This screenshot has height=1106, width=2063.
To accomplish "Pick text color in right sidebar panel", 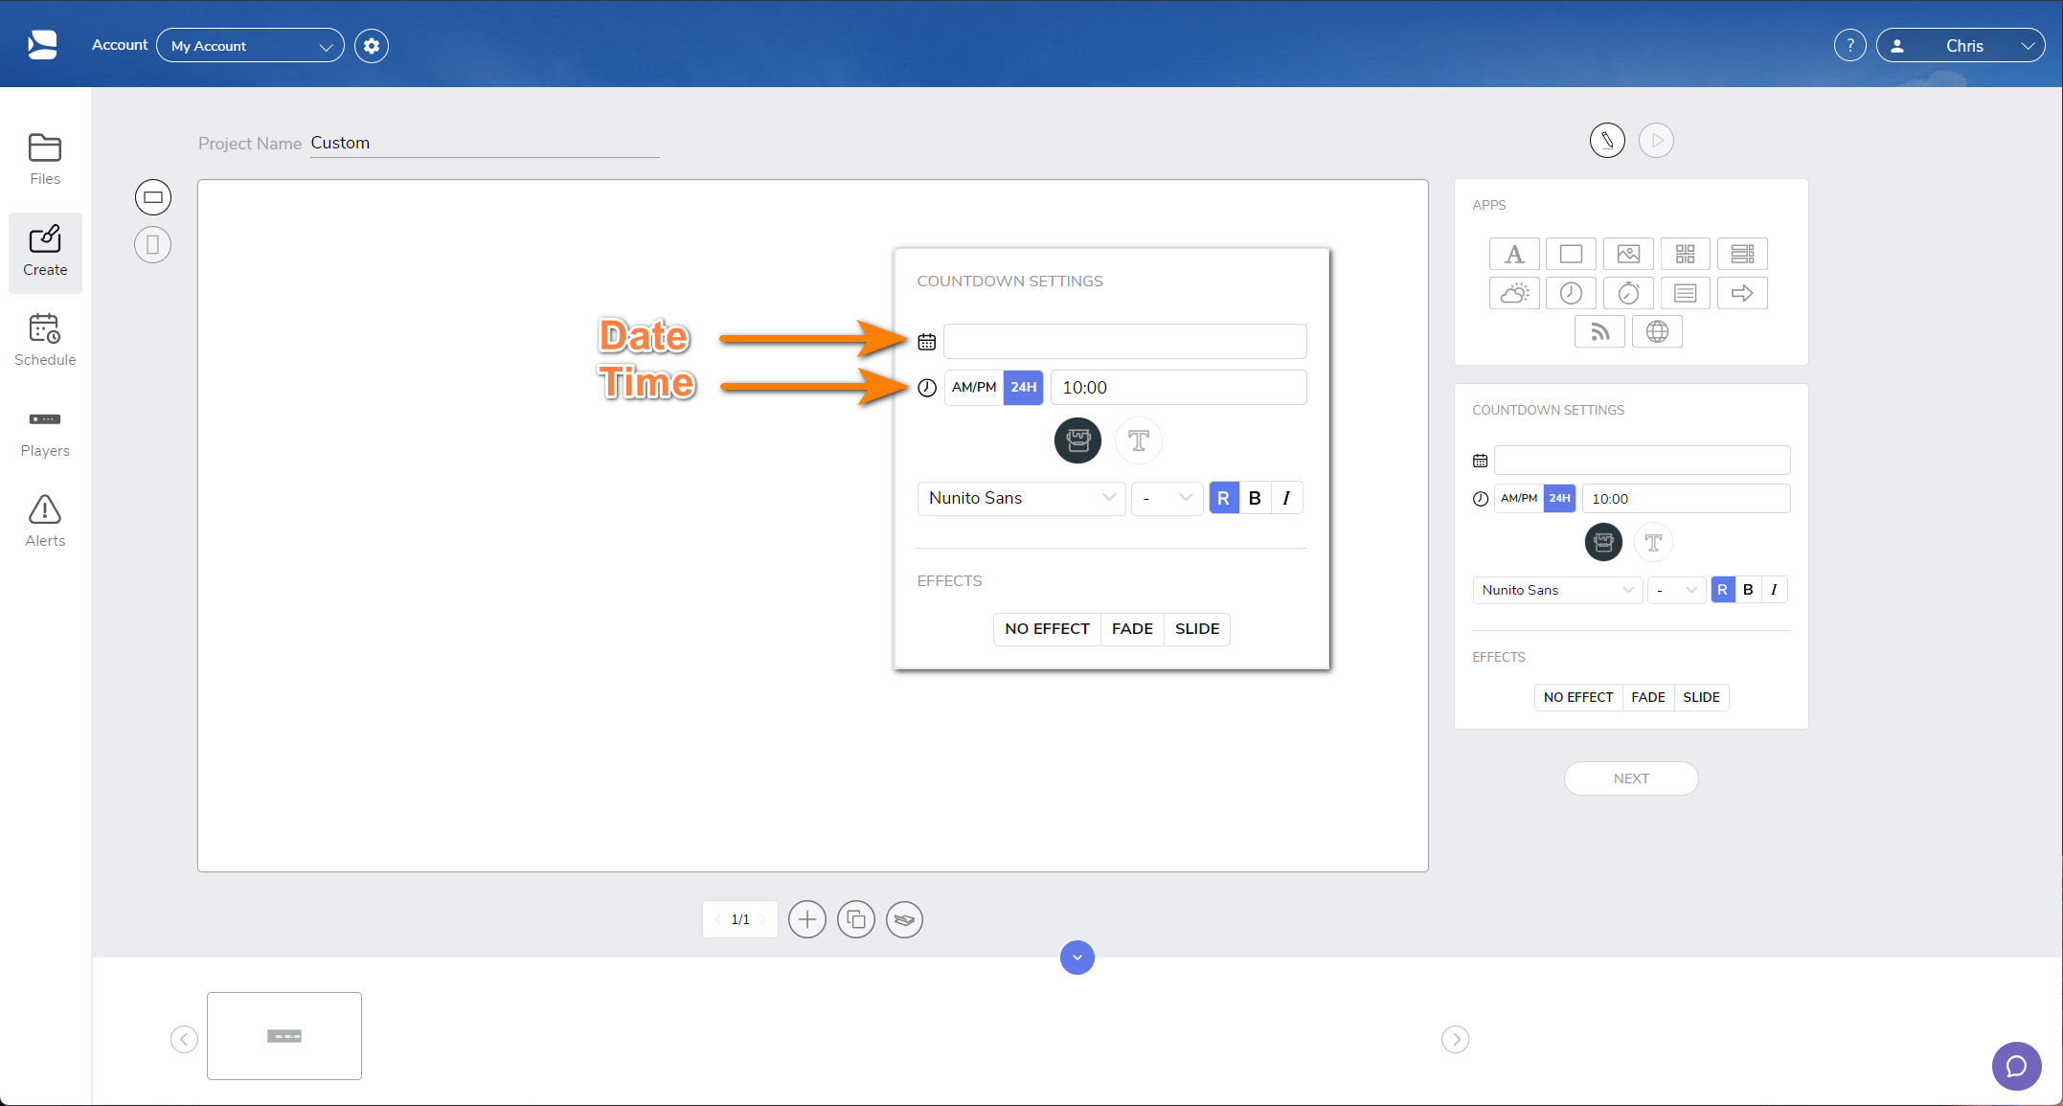I will 1653,543.
